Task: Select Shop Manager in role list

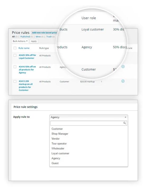Action: pos(60,134)
